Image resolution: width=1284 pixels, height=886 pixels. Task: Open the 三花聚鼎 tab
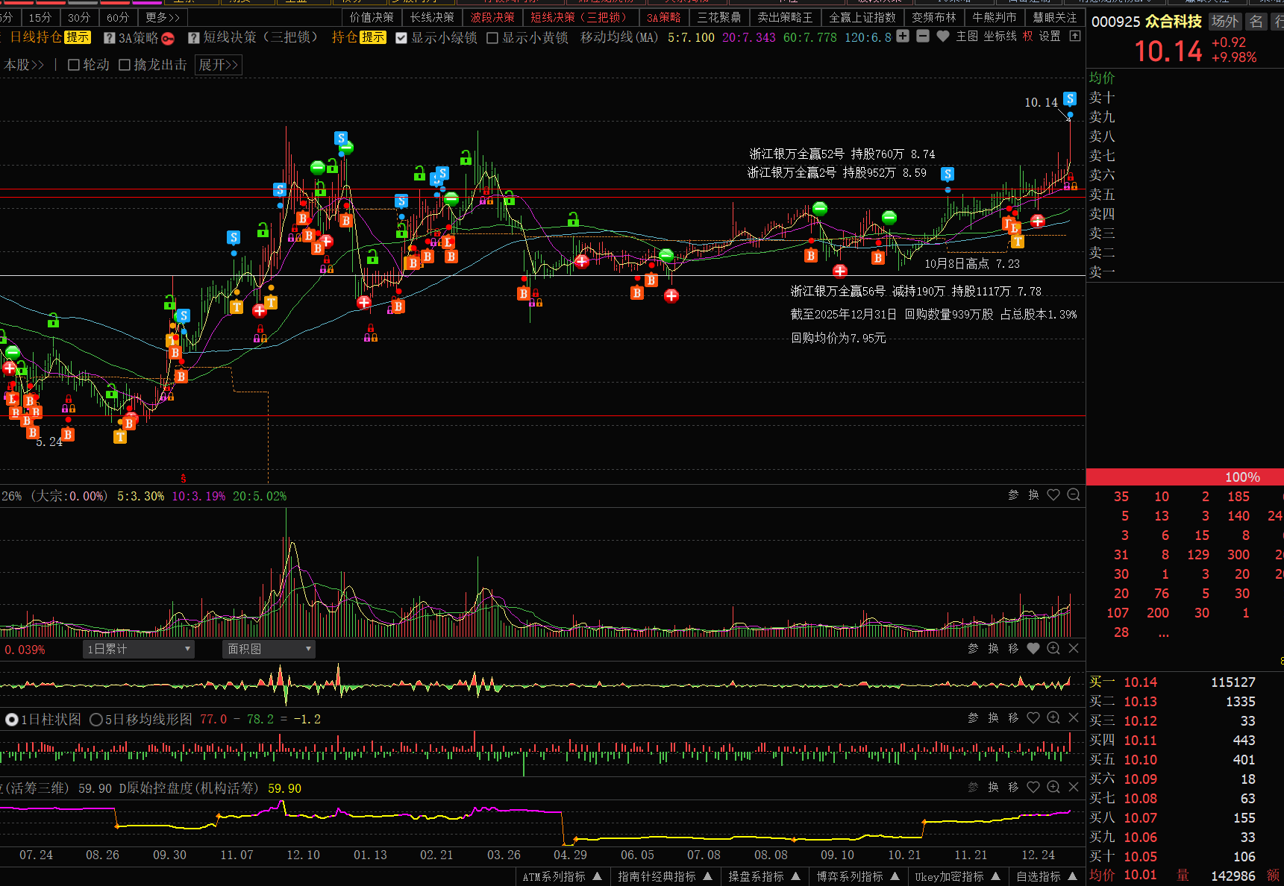719,17
